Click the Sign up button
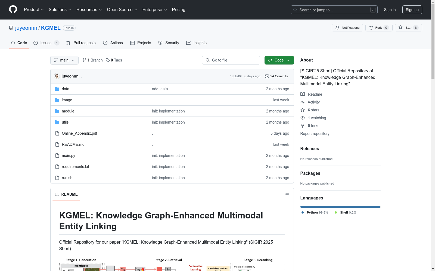Image resolution: width=435 pixels, height=271 pixels. [412, 10]
